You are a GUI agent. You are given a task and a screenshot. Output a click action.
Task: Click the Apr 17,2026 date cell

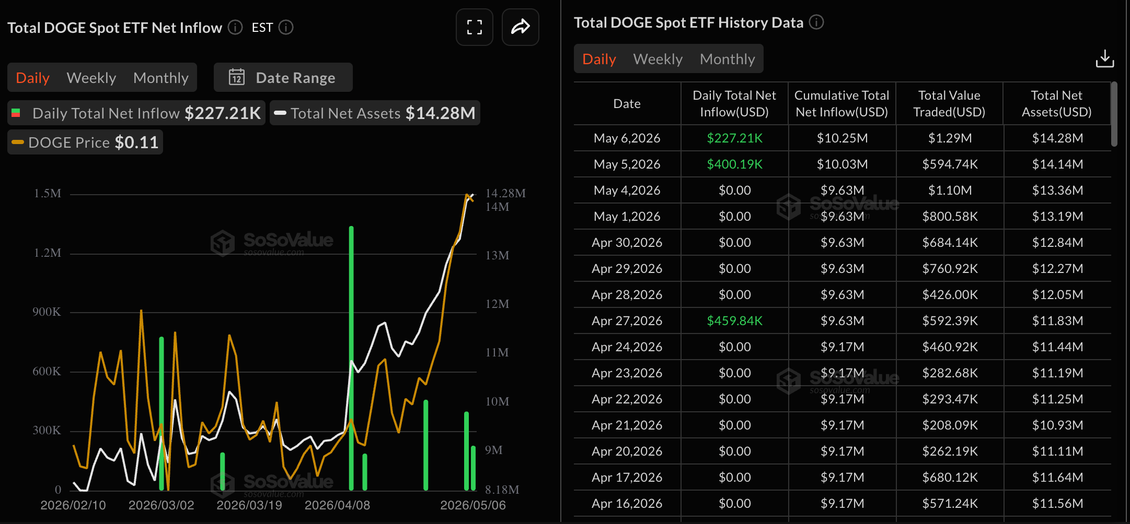(x=627, y=478)
